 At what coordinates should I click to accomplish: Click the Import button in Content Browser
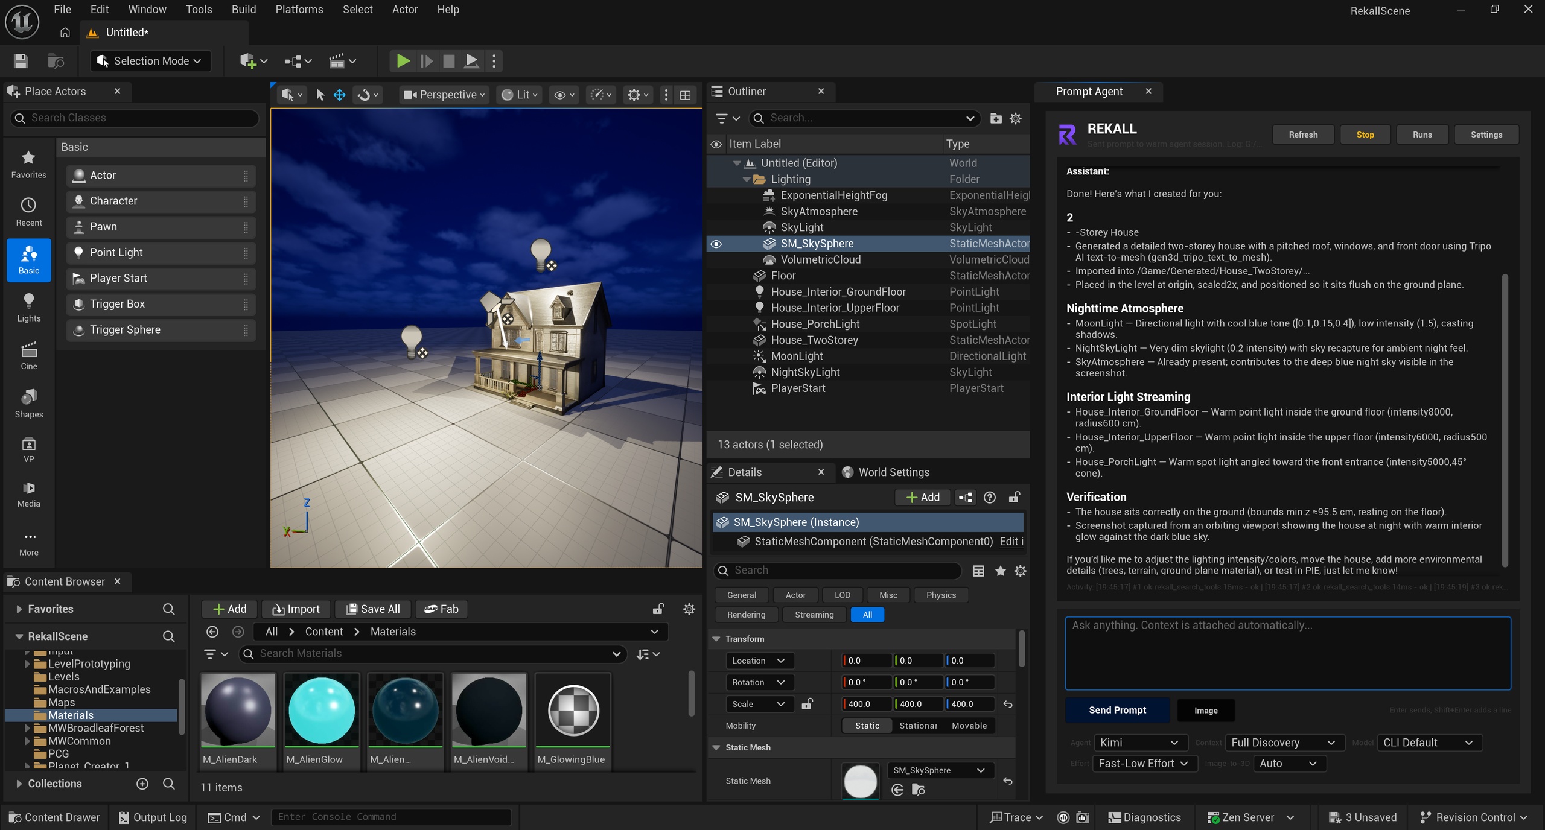click(x=296, y=609)
